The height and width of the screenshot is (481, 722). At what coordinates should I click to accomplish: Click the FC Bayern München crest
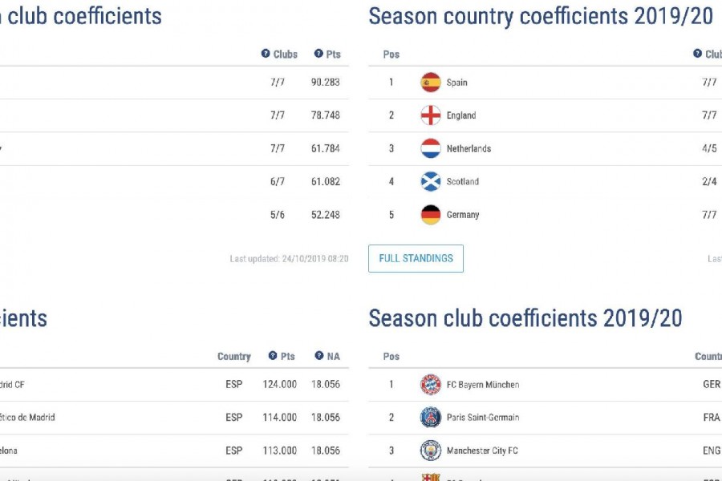coord(431,384)
